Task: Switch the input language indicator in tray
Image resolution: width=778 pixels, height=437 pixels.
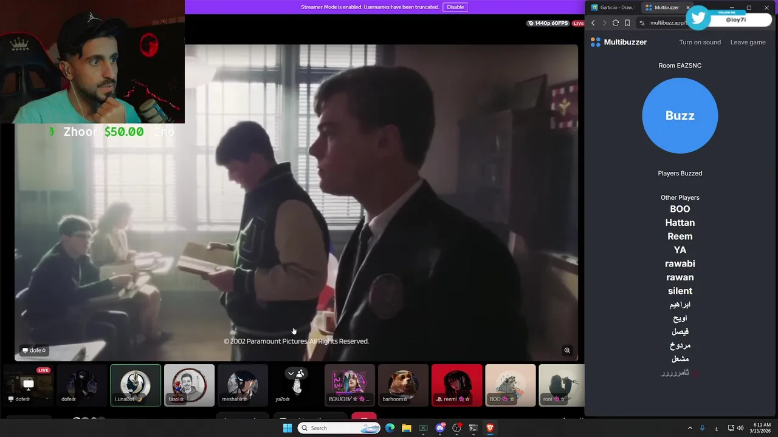Action: (x=717, y=428)
